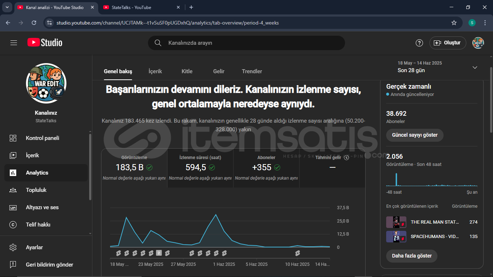
Task: Click the left sidebar scrollbar
Action: click(x=90, y=166)
